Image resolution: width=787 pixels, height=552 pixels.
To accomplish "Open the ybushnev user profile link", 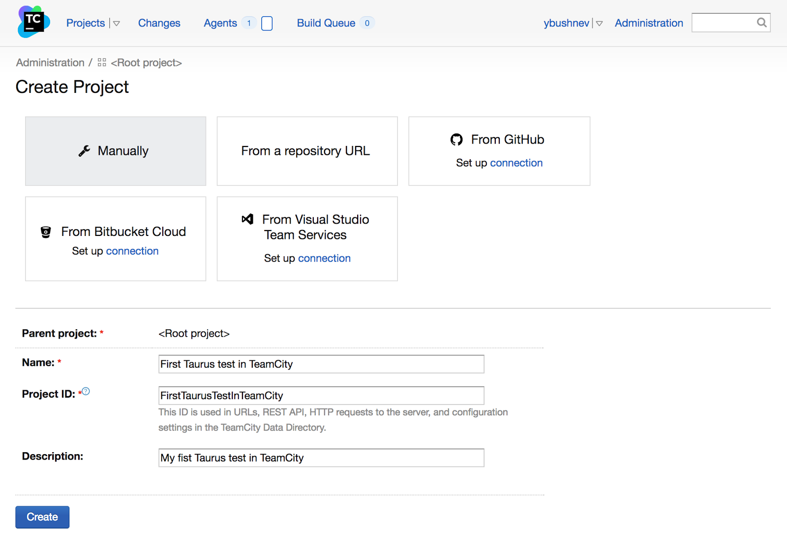I will (x=566, y=23).
